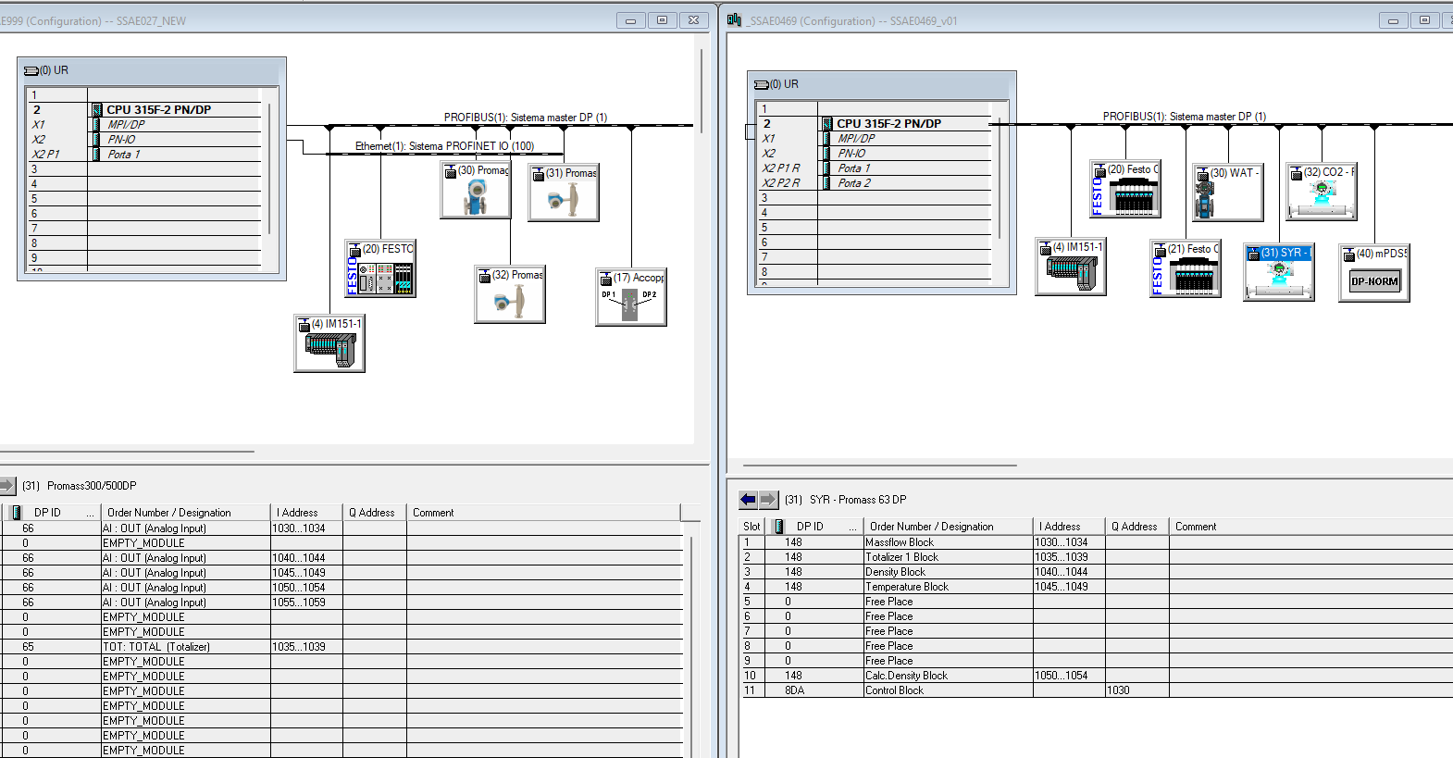Click Slot header in right table
The height and width of the screenshot is (758, 1453).
pyautogui.click(x=751, y=526)
